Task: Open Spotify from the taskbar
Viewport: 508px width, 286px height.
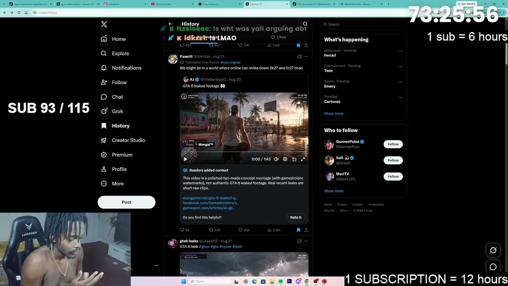Action: click(x=281, y=282)
